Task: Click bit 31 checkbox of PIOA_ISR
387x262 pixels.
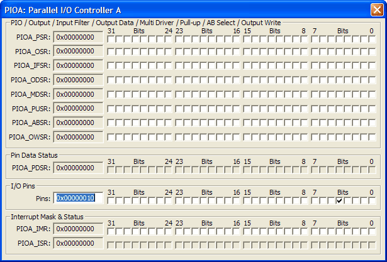Action: (111, 245)
